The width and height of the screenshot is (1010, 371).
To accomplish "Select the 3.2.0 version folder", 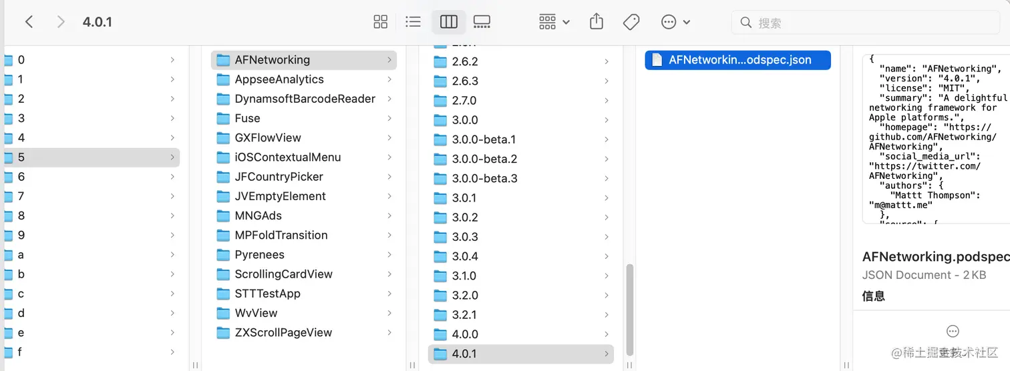I will [521, 296].
